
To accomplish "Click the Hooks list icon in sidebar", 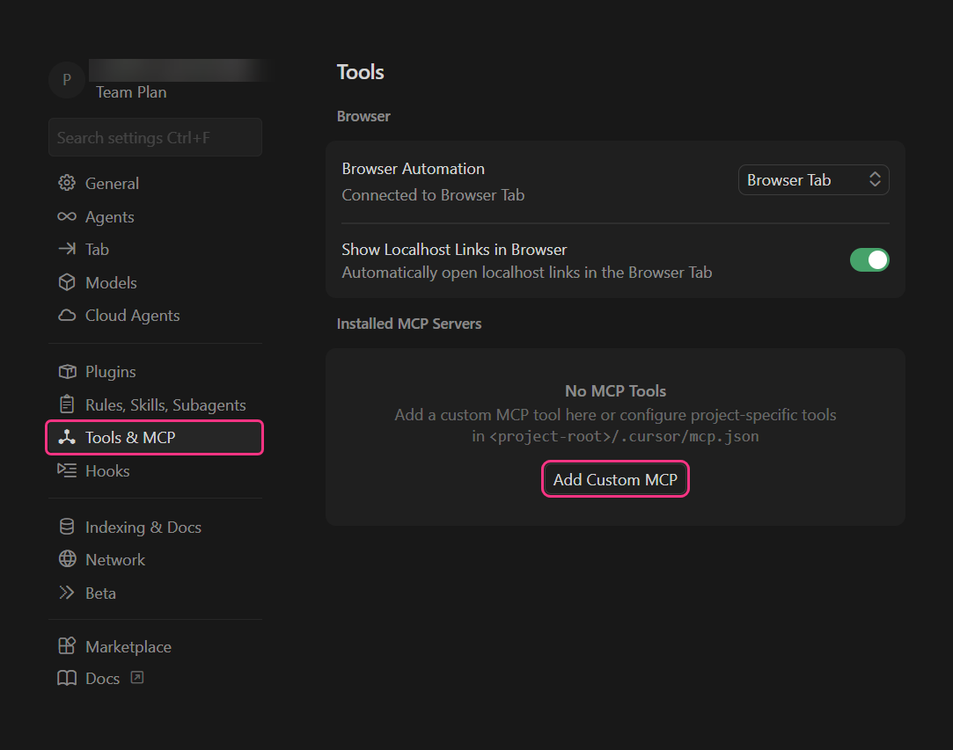I will 66,470.
